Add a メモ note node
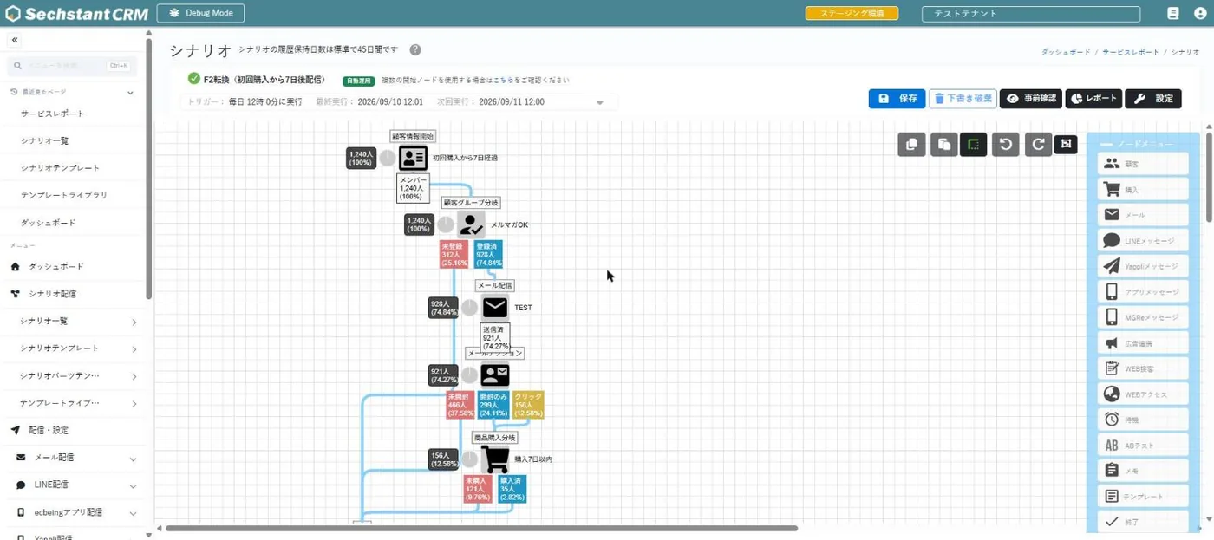This screenshot has width=1214, height=540. point(1143,471)
